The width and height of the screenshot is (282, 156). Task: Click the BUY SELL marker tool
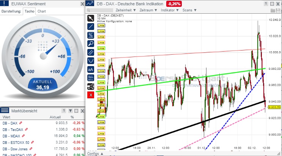click(x=91, y=78)
